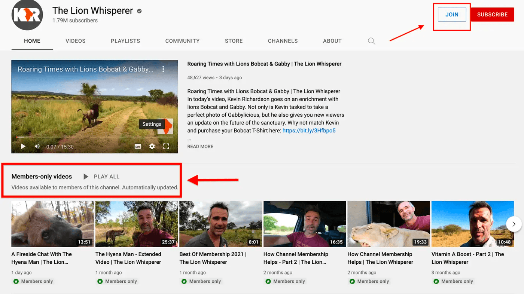Click the red SUBSCRIBE button
Viewport: 524px width, 294px height.
coord(492,14)
